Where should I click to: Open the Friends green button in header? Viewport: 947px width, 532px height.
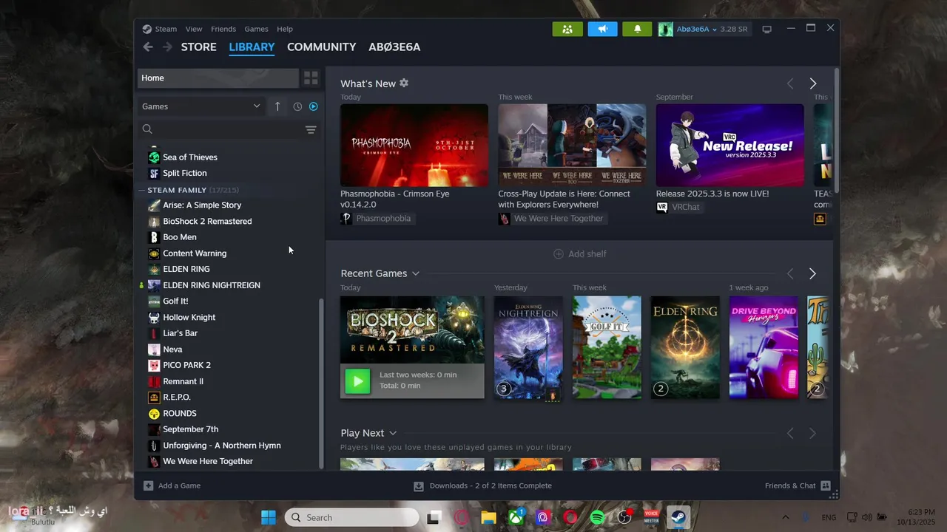[x=567, y=29]
